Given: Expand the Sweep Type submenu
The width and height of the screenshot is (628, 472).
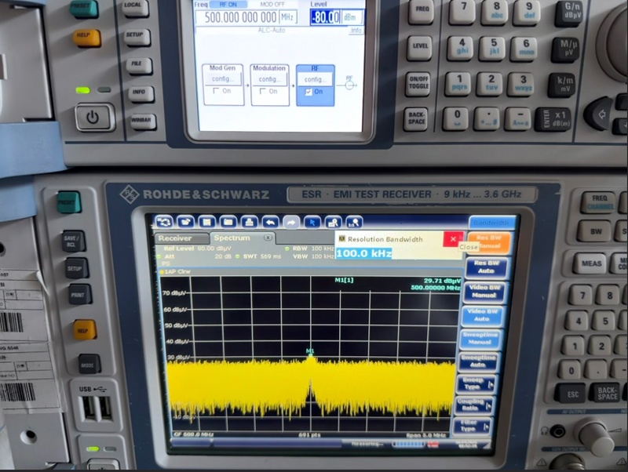Looking at the screenshot, I should (x=476, y=383).
